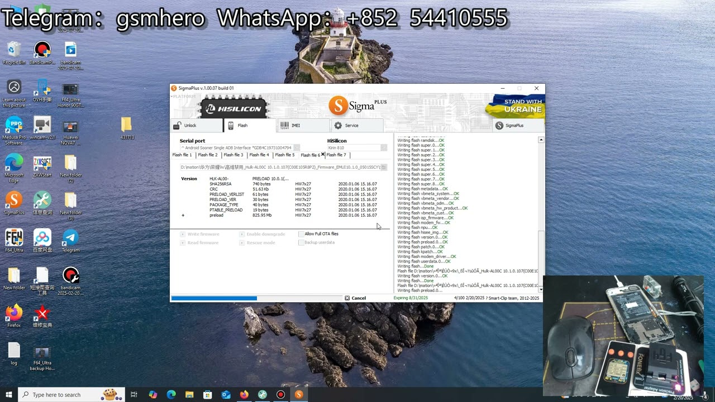
Task: Select the Read firmware option
Action: tap(199, 243)
